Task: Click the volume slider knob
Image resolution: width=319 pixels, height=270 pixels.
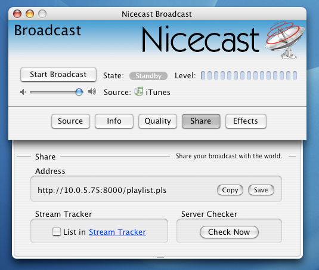Action: click(x=79, y=92)
